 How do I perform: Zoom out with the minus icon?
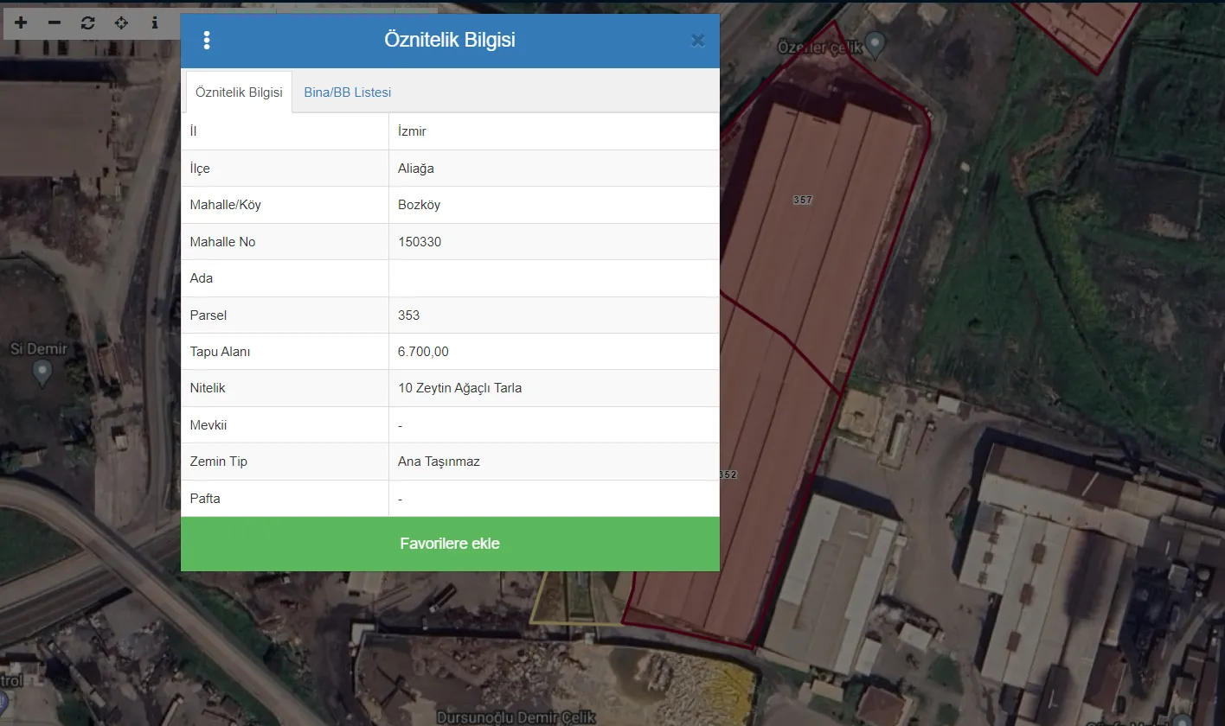tap(55, 22)
